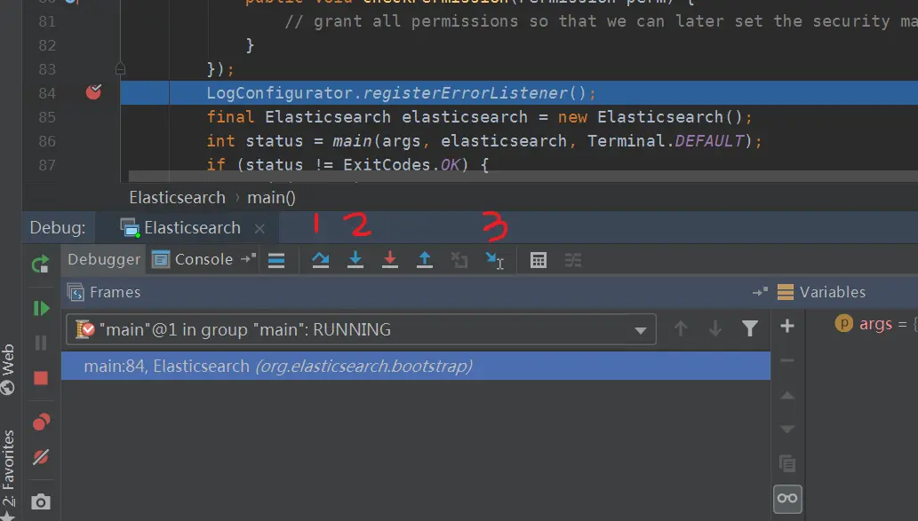918x521 pixels.
Task: Resume program with green play icon
Action: pos(41,308)
